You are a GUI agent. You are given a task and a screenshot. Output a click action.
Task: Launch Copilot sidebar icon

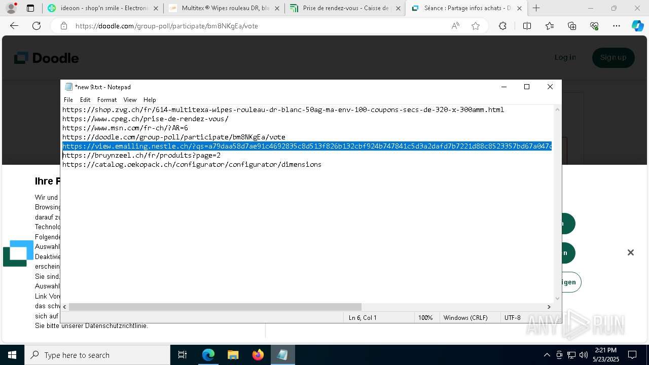click(x=637, y=26)
